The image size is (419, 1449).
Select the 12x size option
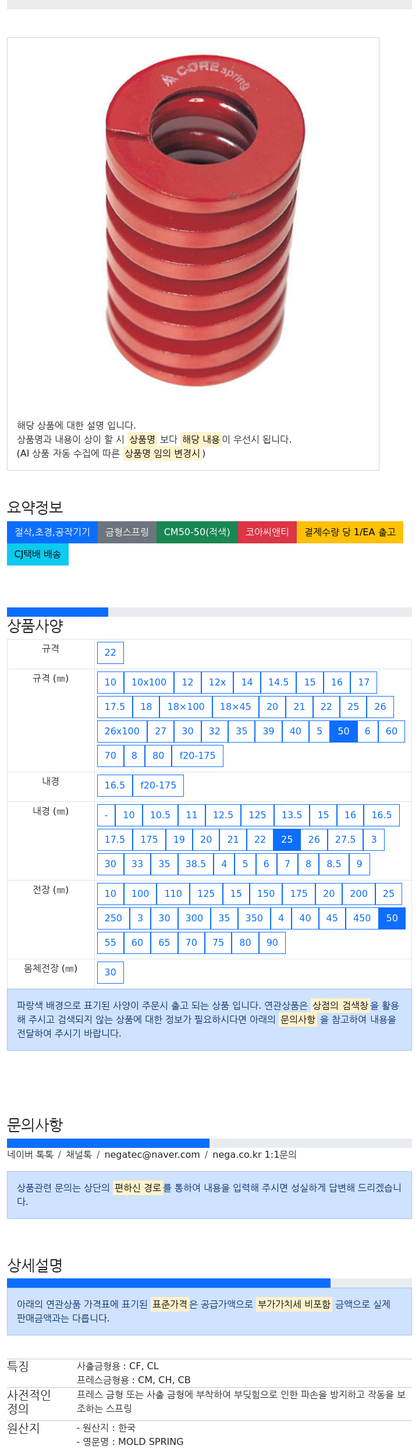[217, 683]
